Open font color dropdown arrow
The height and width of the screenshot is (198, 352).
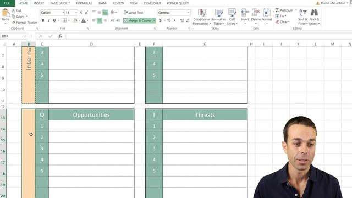point(87,20)
